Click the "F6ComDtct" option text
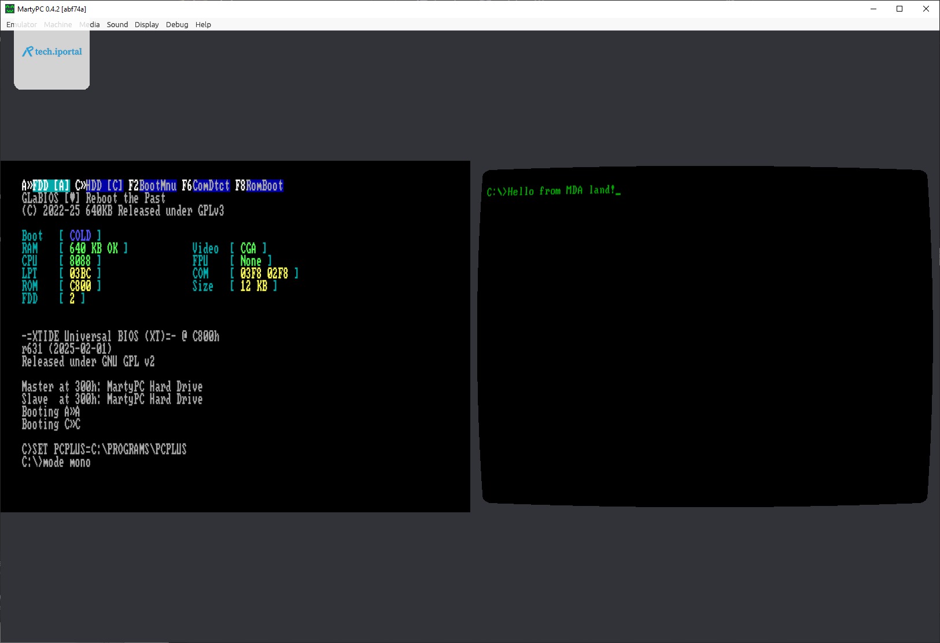Screen dimensions: 940x643 point(205,186)
